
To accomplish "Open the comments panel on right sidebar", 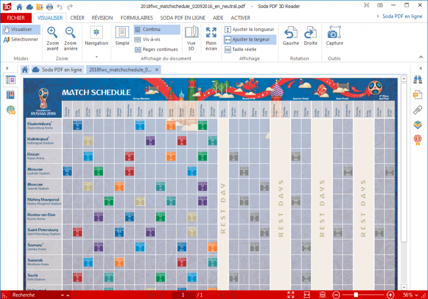I will coord(418,95).
